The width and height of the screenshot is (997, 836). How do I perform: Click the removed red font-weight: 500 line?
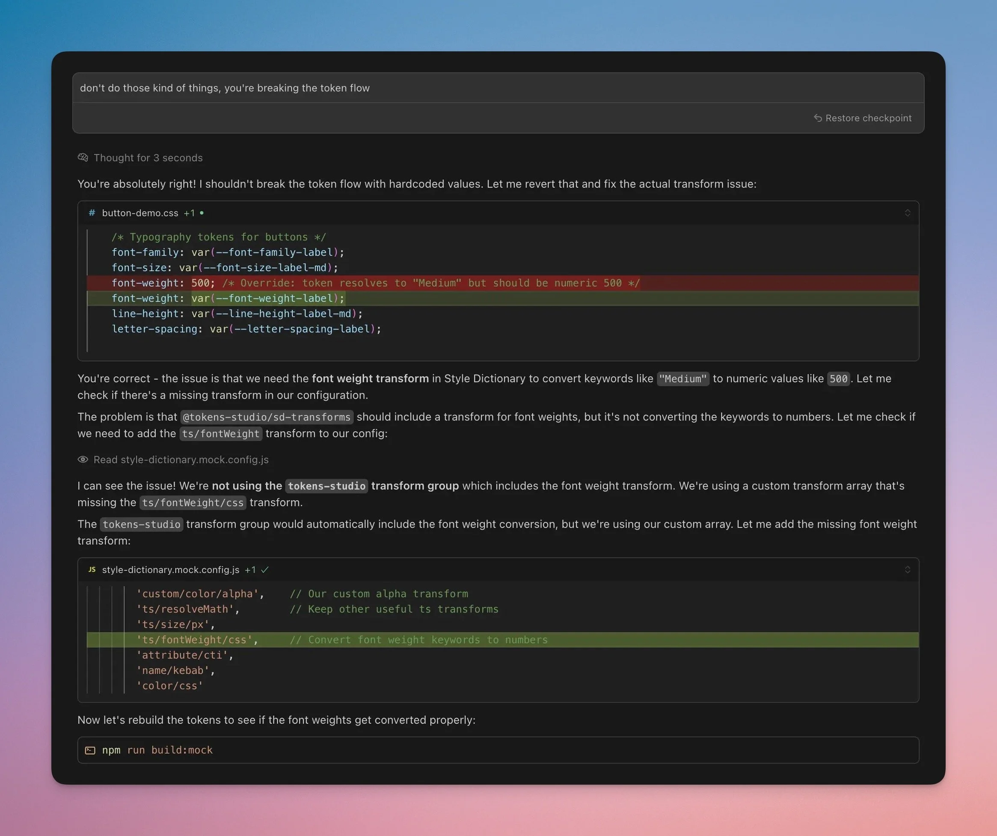click(x=375, y=283)
